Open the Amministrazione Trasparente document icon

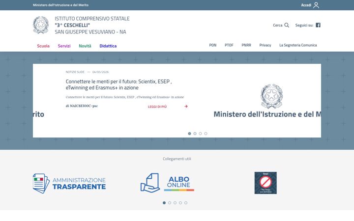click(41, 183)
